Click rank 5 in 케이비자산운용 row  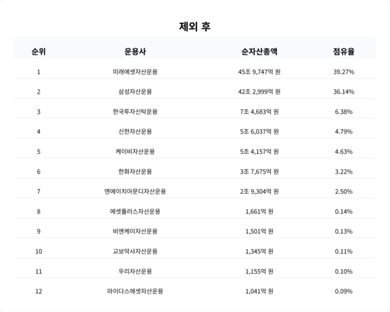38,151
